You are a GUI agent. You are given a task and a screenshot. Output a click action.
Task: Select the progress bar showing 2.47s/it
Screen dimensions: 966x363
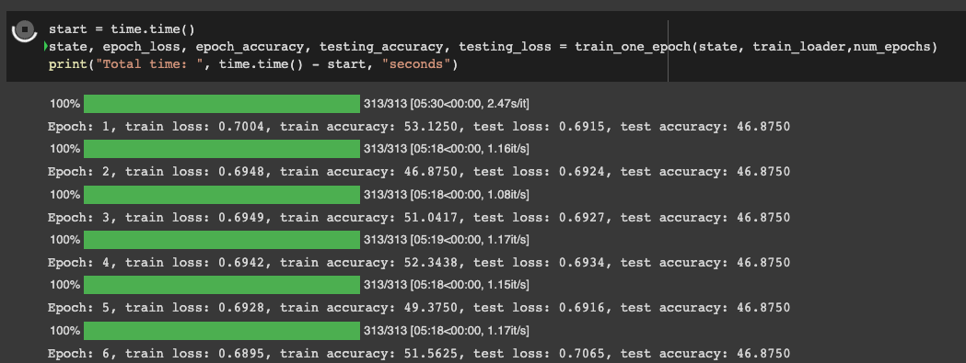click(222, 104)
